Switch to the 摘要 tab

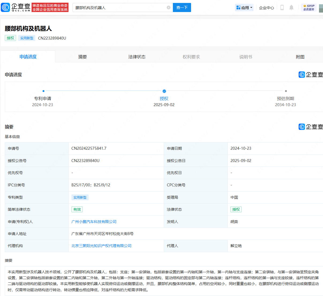pyautogui.click(x=82, y=57)
